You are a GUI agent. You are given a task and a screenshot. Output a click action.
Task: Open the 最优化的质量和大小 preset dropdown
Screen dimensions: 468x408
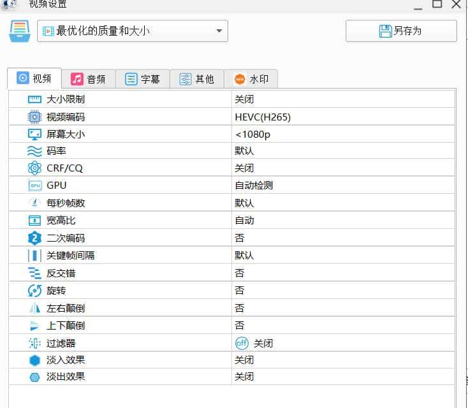(133, 31)
